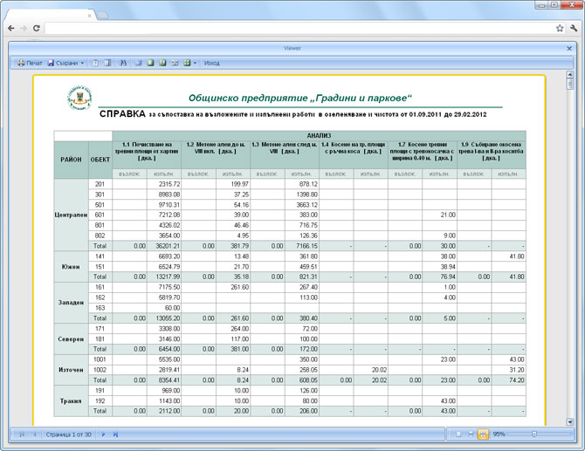Go to the previous page arrow
The height and width of the screenshot is (451, 585).
35,434
